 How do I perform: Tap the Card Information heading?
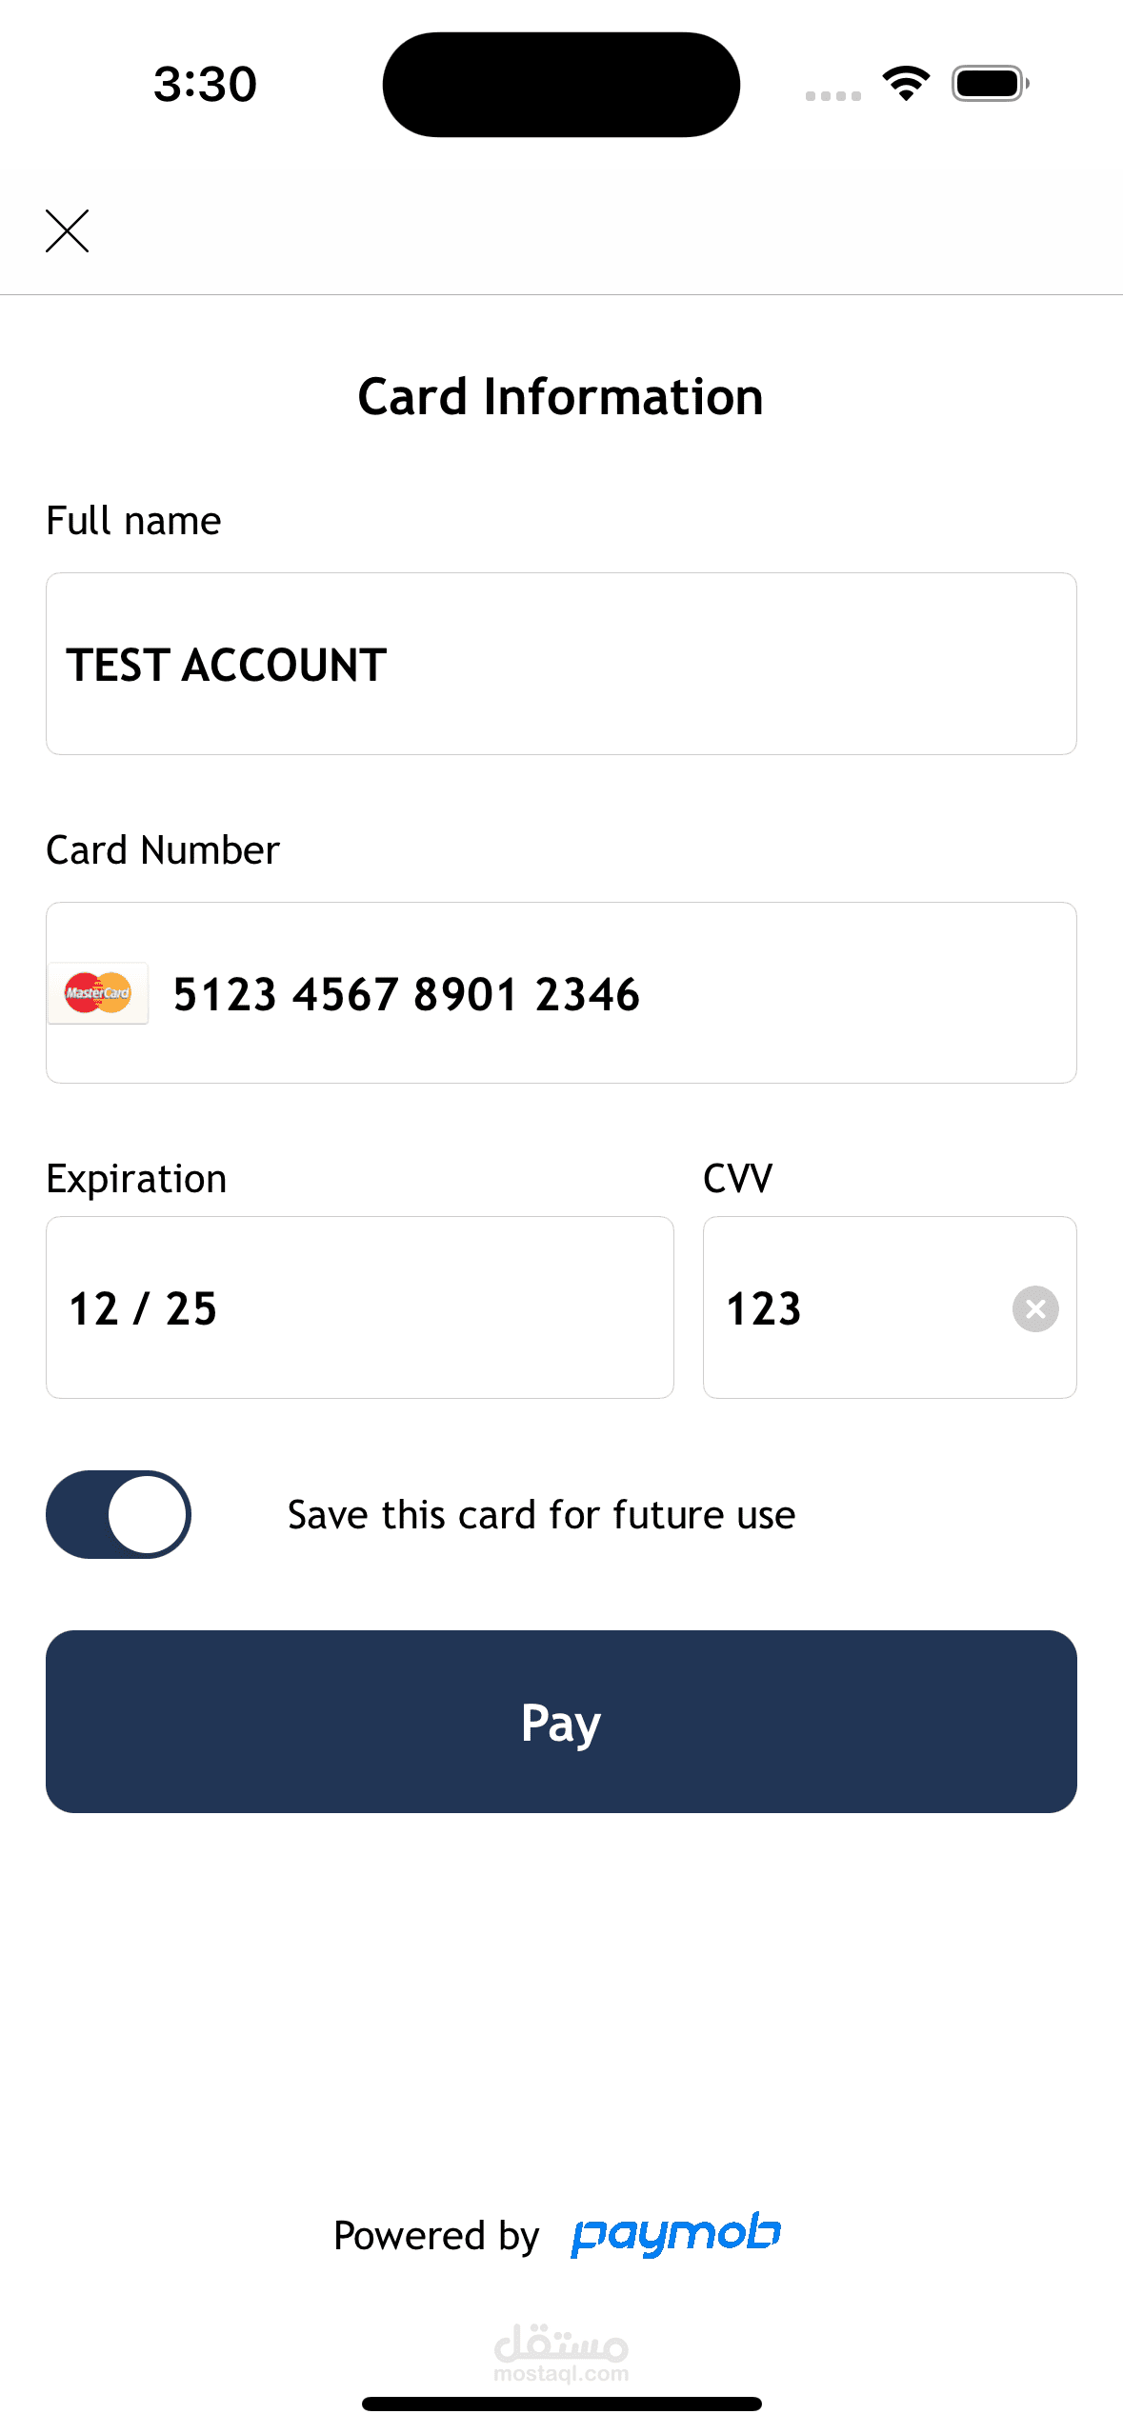(560, 396)
